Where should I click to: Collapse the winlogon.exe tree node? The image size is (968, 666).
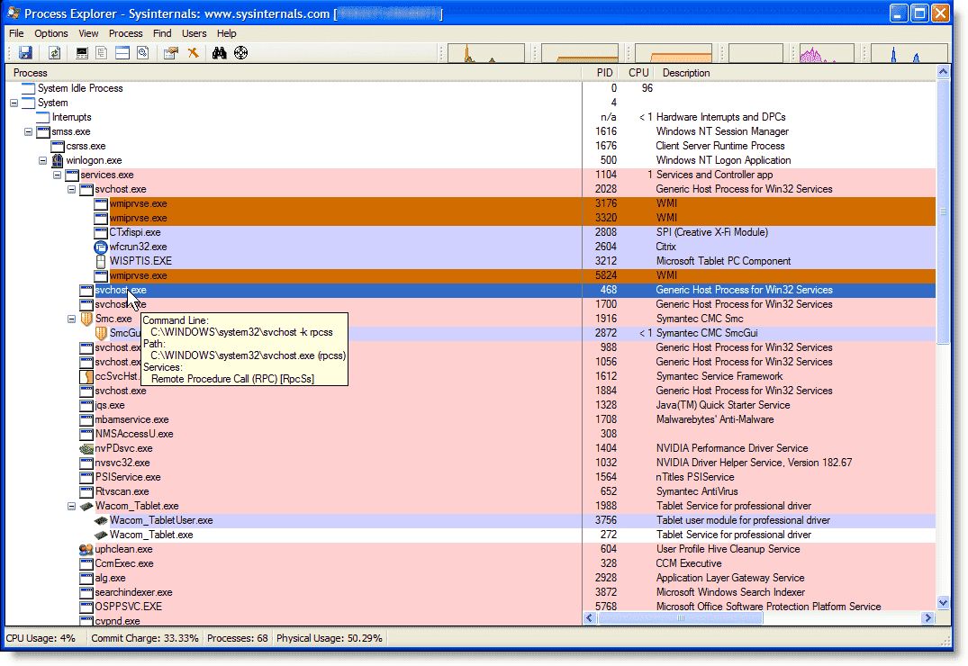point(42,160)
